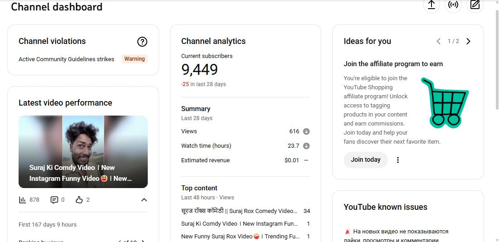This screenshot has height=242, width=499.
Task: Click the Go live broadcast icon
Action: tap(453, 5)
